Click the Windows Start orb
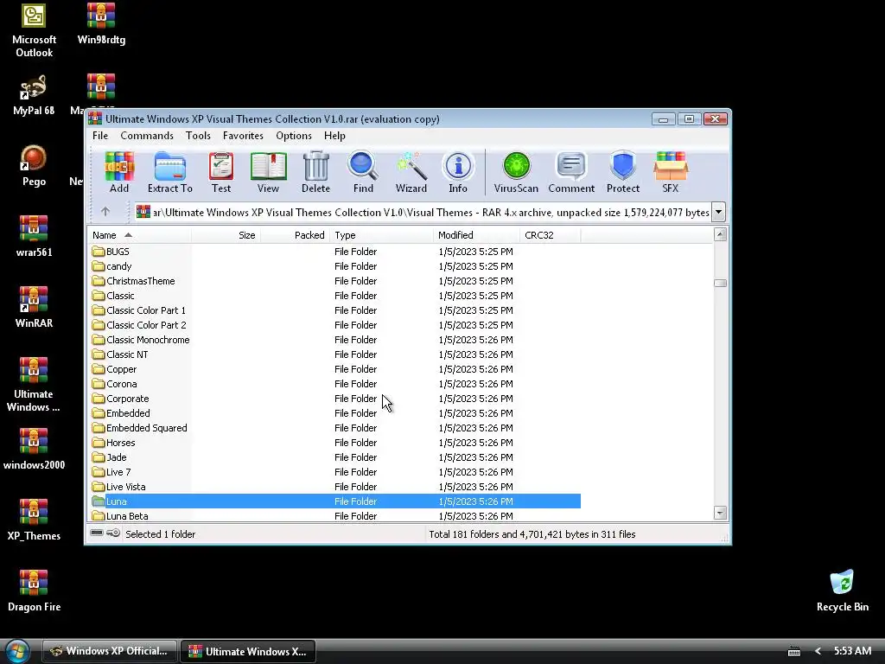885x664 pixels. 17,651
